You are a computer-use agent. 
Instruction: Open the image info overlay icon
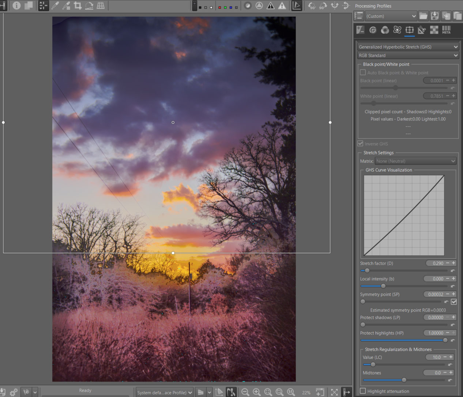16,5
